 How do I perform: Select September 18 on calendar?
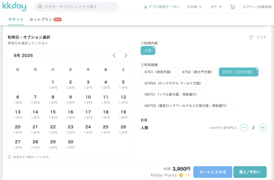coord(106,114)
